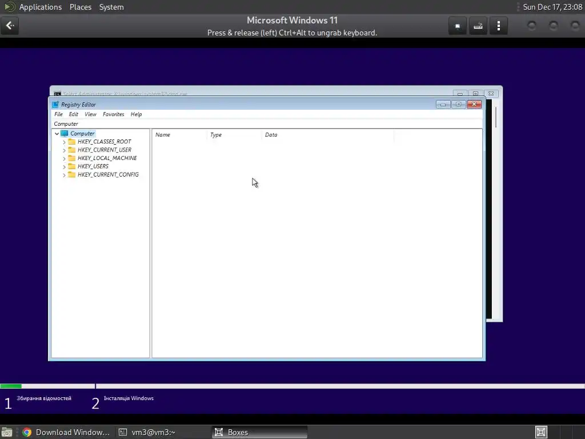Click the HKEY_USERS folder icon
585x439 pixels.
pyautogui.click(x=71, y=166)
